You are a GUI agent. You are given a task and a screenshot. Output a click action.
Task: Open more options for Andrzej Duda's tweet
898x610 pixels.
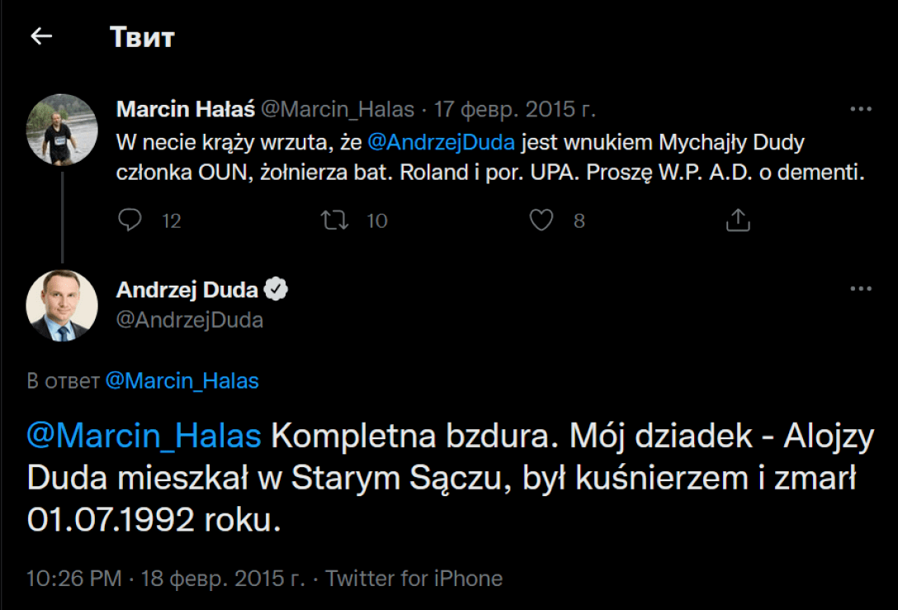click(861, 289)
